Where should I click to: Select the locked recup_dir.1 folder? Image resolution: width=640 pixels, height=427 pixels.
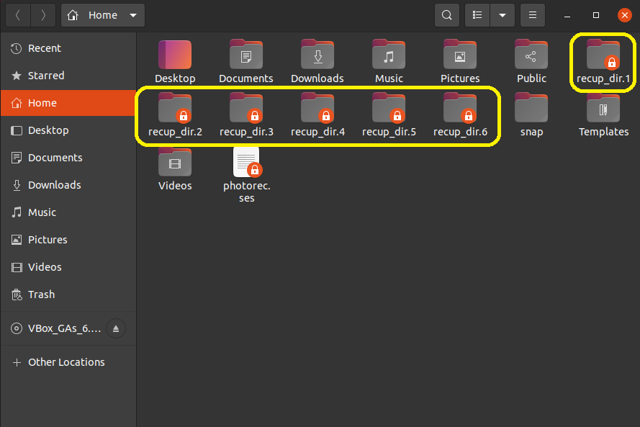[x=603, y=55]
